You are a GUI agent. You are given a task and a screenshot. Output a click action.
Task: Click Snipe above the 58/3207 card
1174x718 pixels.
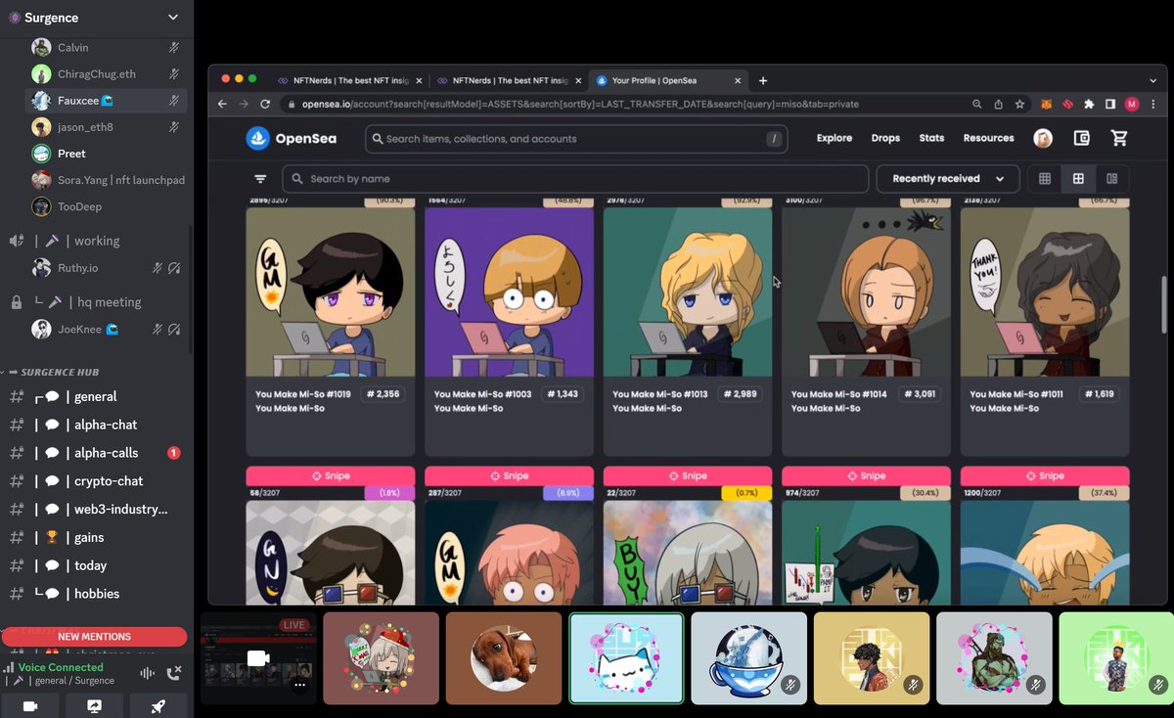[x=331, y=475]
